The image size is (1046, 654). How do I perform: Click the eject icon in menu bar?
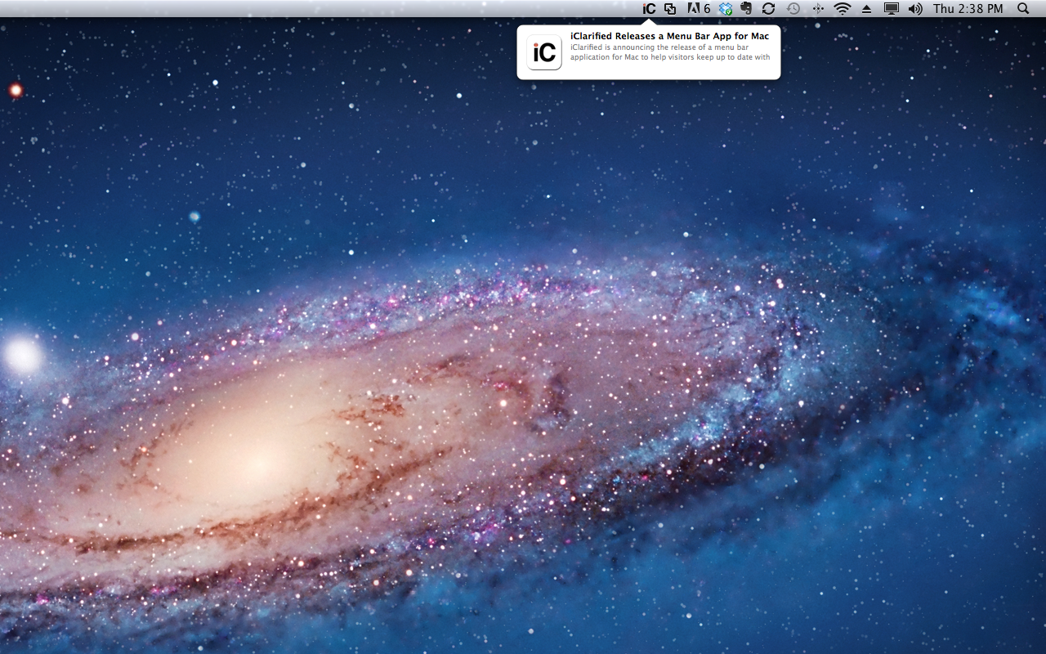tap(866, 9)
